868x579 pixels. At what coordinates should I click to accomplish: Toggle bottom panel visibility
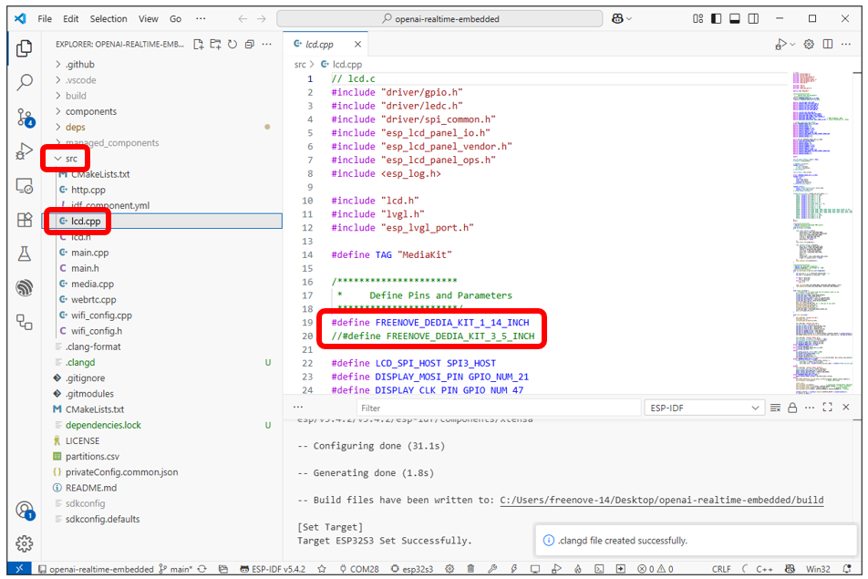[735, 19]
